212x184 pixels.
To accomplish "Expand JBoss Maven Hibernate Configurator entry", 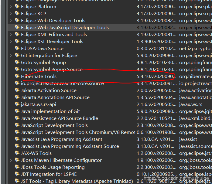I will coord(11,160).
